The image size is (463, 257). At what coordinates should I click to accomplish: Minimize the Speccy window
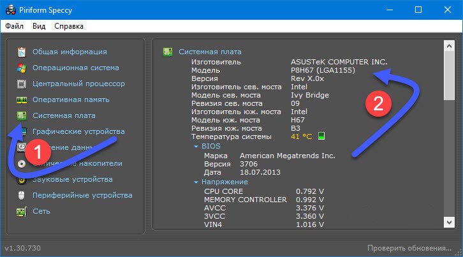pos(390,10)
